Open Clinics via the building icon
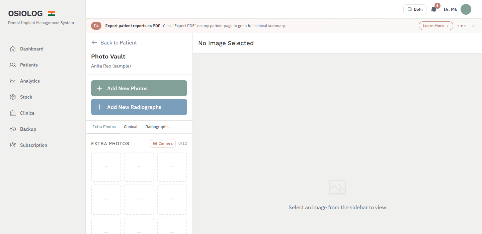 click(13, 113)
